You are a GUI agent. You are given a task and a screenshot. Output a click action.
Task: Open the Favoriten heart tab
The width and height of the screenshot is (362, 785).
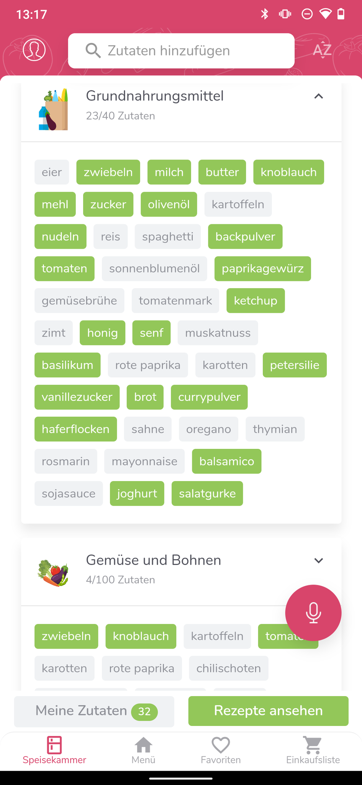click(x=221, y=750)
